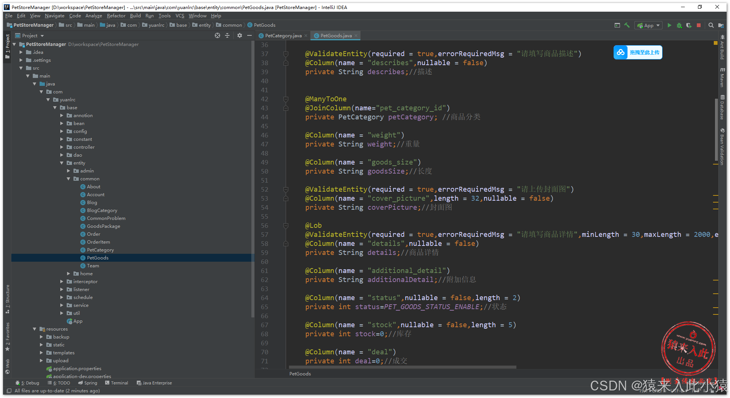Open the App class file in tree
730x398 pixels.
pyautogui.click(x=78, y=321)
